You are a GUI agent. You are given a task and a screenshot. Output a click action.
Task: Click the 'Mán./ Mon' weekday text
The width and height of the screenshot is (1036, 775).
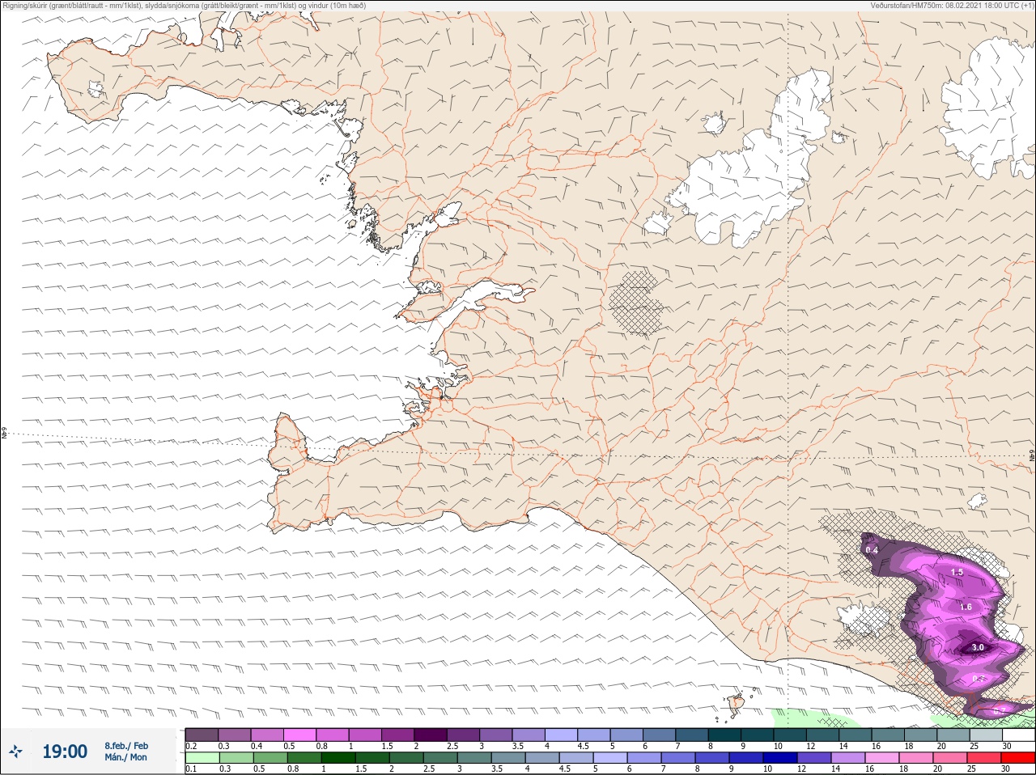(x=126, y=758)
